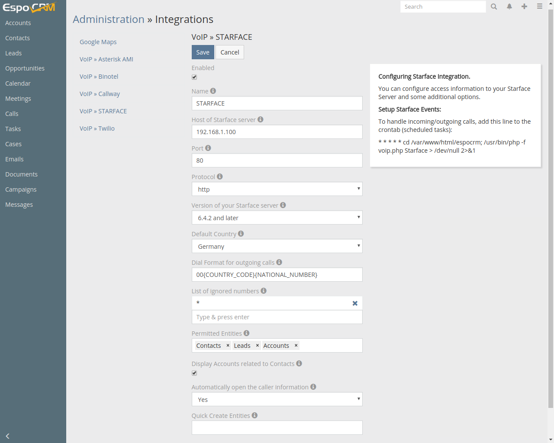
Task: Open the hamburger menu icon
Action: (x=539, y=6)
